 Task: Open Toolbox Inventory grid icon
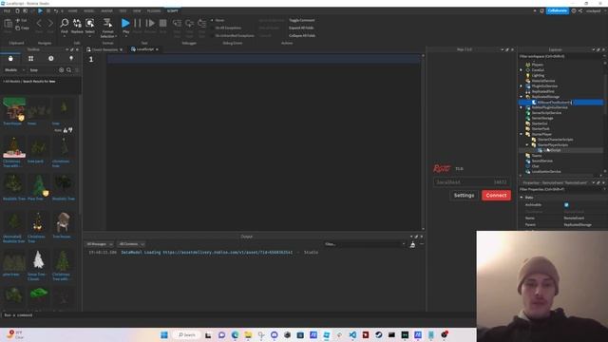pos(30,58)
